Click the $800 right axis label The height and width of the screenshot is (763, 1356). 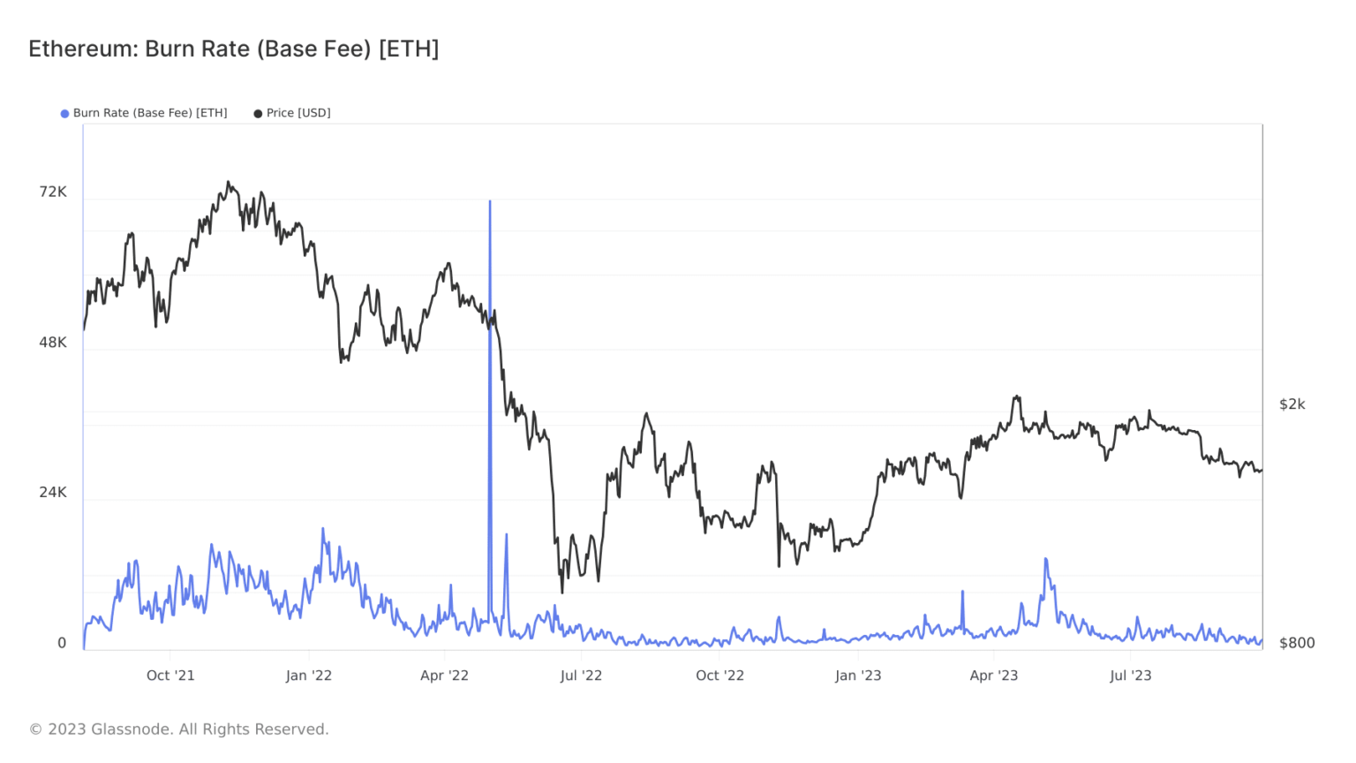click(1297, 643)
